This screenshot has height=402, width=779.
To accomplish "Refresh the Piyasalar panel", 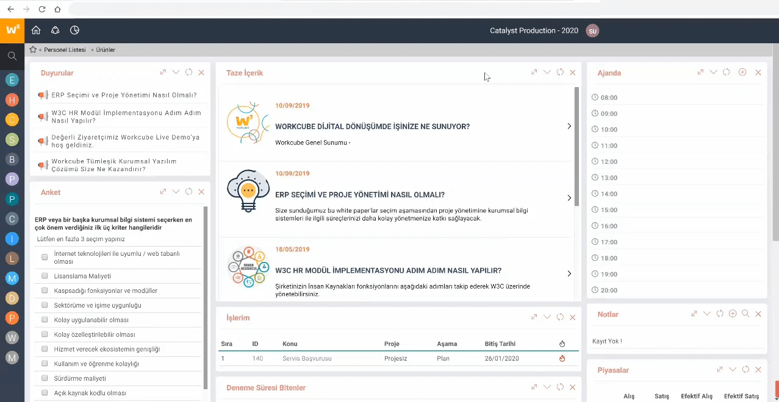I will pos(745,370).
